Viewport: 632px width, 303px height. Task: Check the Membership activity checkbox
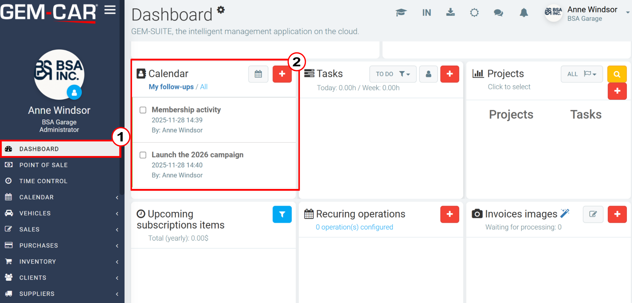tap(143, 110)
